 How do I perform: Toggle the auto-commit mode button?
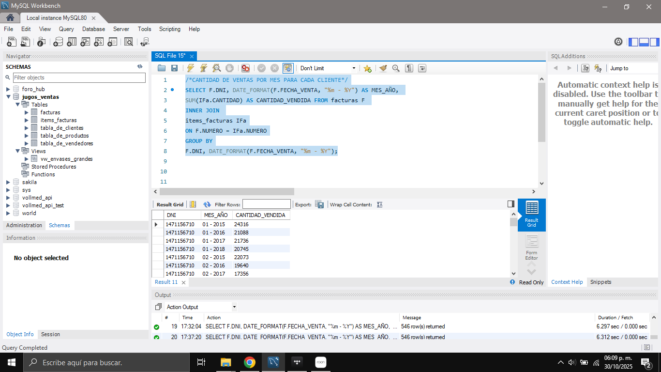pyautogui.click(x=288, y=68)
